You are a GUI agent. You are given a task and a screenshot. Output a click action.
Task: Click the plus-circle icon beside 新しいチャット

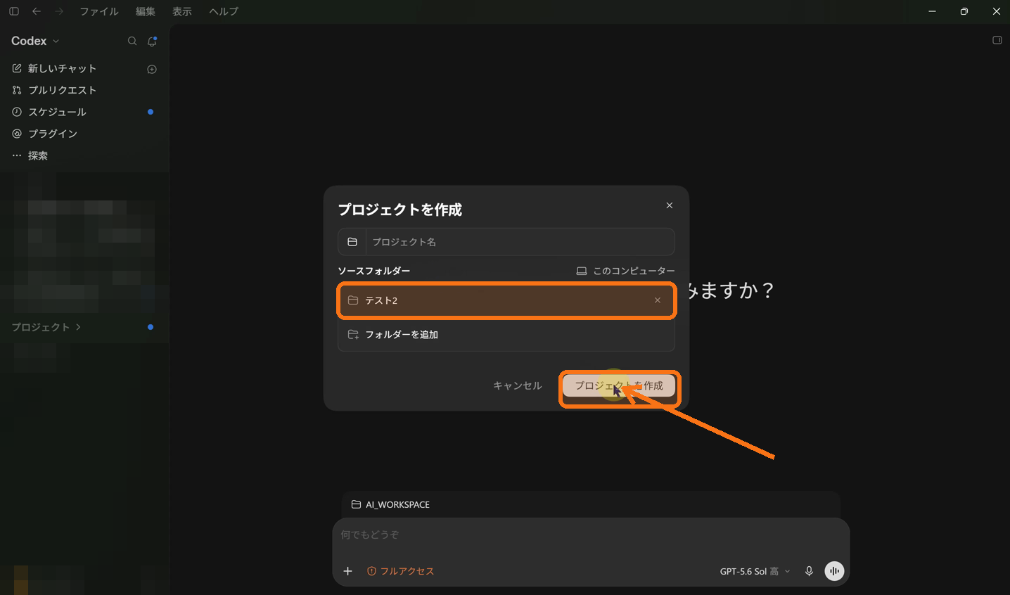point(152,69)
